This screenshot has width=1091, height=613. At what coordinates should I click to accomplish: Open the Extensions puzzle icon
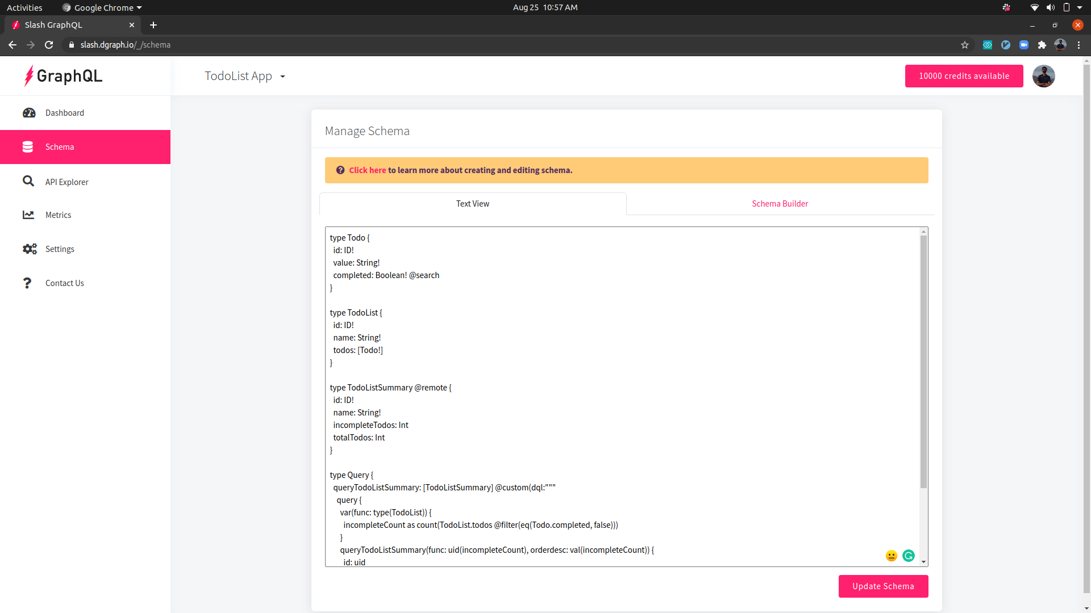coord(1042,45)
